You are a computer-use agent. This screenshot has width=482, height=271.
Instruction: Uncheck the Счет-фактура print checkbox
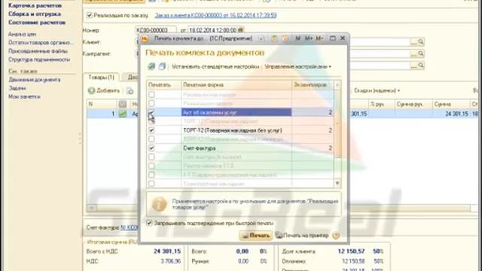coord(151,148)
